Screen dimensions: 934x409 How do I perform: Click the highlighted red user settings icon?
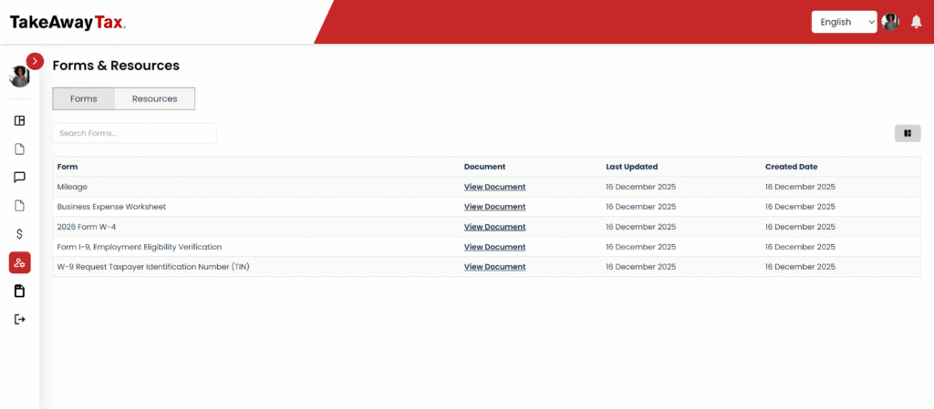19,262
